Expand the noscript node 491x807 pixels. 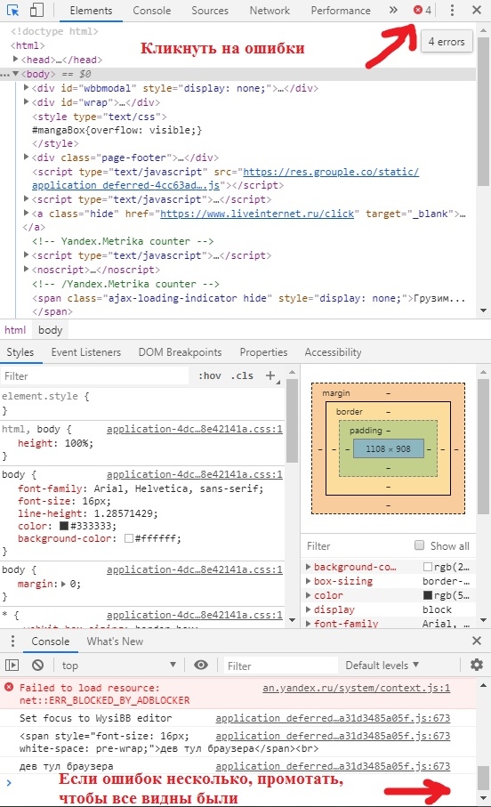point(27,269)
